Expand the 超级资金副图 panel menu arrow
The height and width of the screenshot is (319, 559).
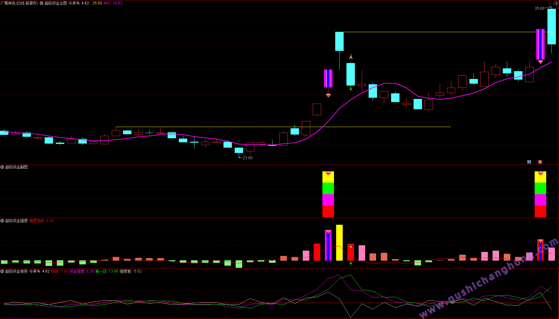(x=2, y=167)
